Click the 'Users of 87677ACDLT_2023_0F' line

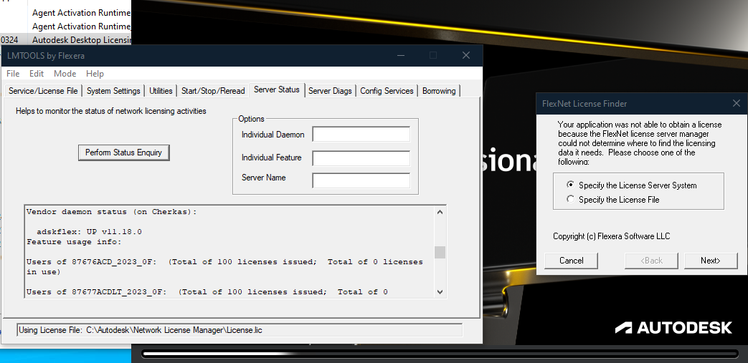(x=207, y=291)
